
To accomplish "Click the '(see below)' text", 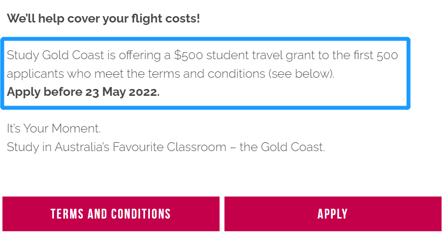I will pyautogui.click(x=301, y=74).
